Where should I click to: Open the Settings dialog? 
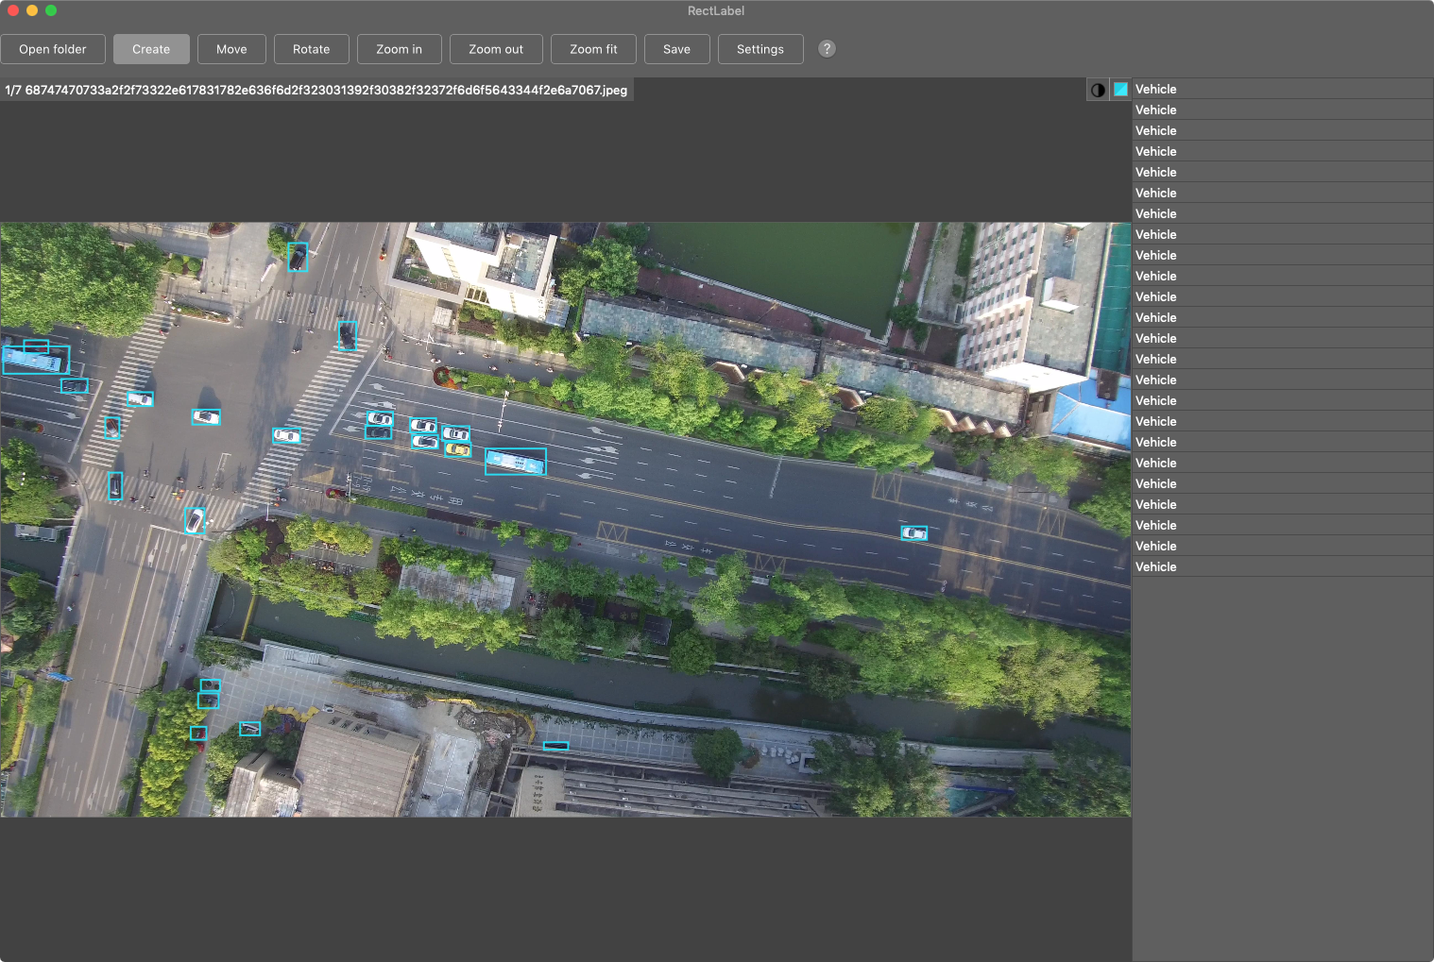pos(760,48)
